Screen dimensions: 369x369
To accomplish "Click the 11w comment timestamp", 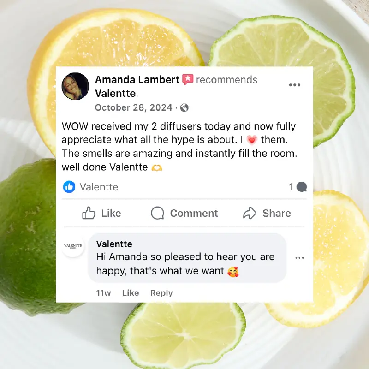I will [x=103, y=293].
